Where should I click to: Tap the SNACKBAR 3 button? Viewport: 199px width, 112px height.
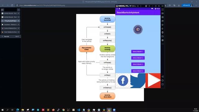(x=138, y=64)
